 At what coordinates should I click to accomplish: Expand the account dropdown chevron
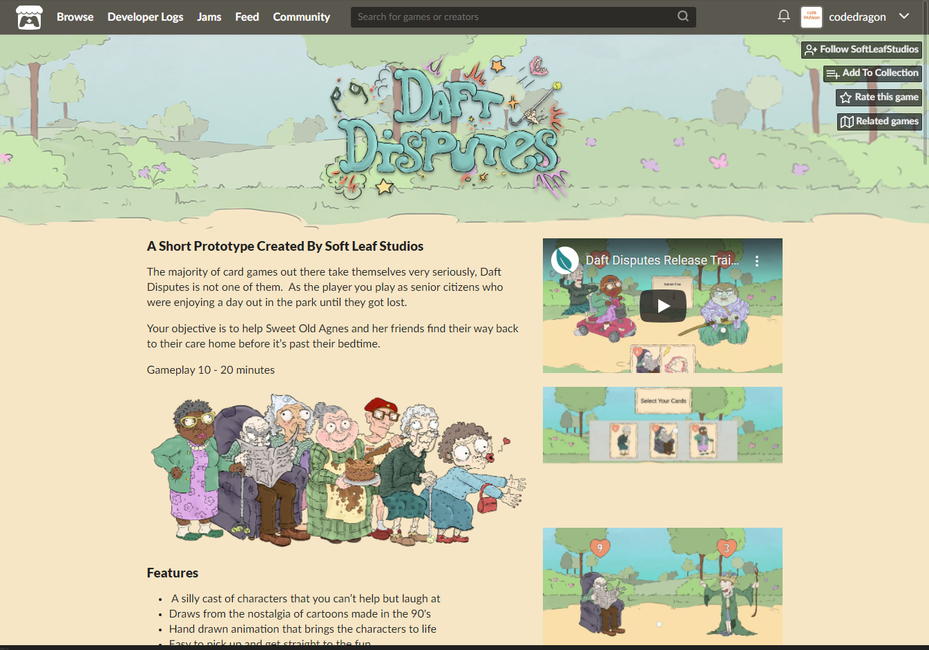click(x=904, y=16)
